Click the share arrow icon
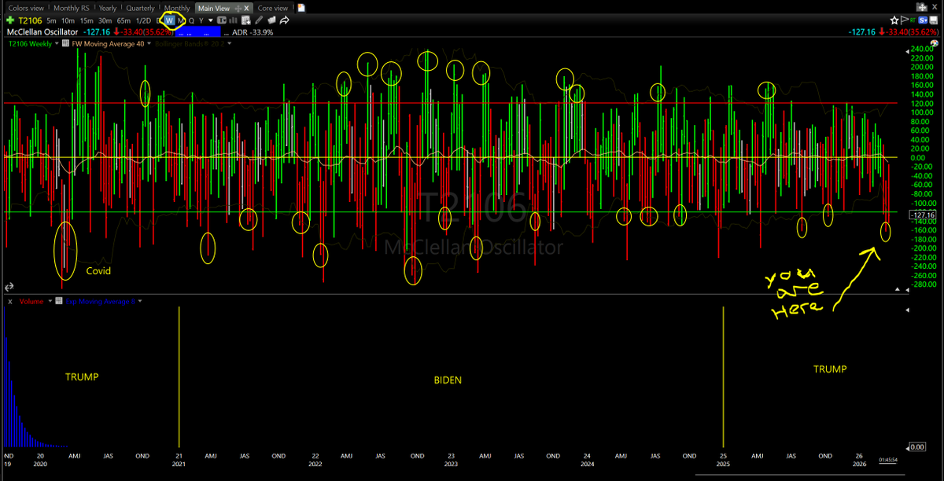Screen dimensions: 944x481 [284, 20]
